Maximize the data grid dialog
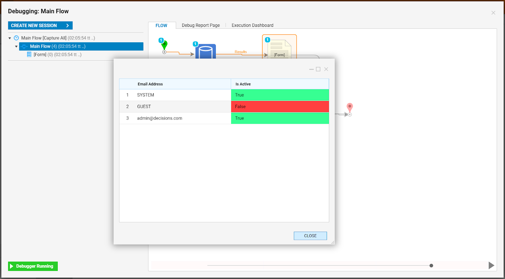 pyautogui.click(x=318, y=69)
